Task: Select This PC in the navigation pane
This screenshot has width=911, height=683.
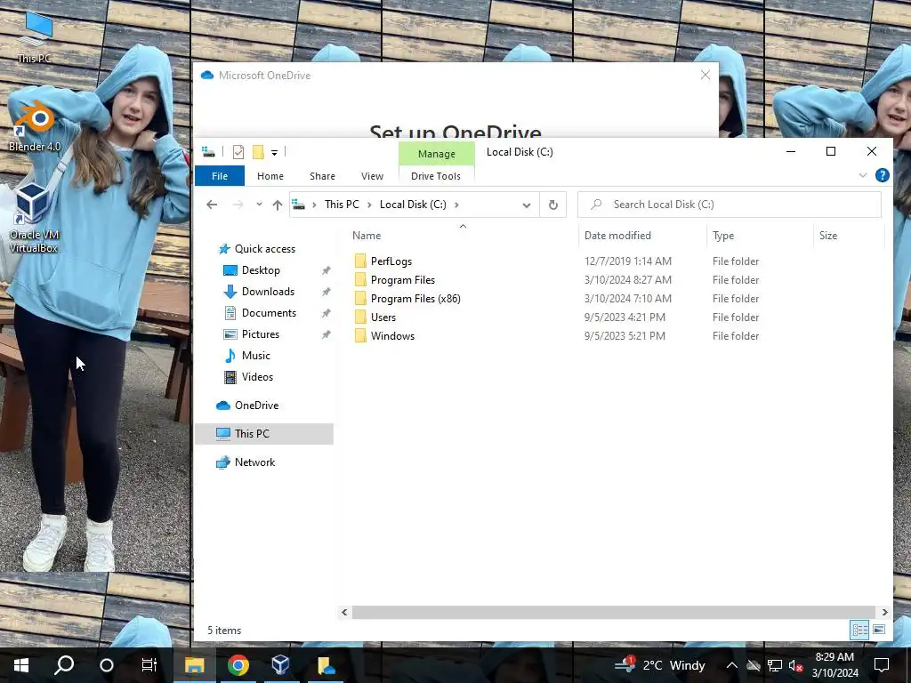Action: [x=264, y=434]
